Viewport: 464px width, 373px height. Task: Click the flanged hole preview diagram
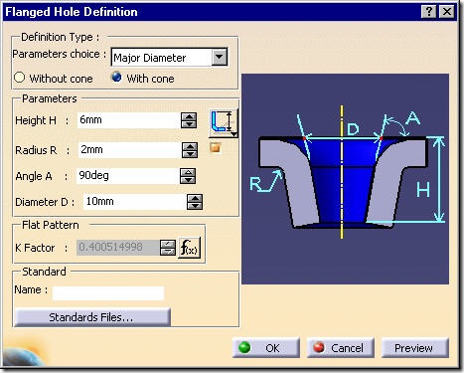click(345, 179)
